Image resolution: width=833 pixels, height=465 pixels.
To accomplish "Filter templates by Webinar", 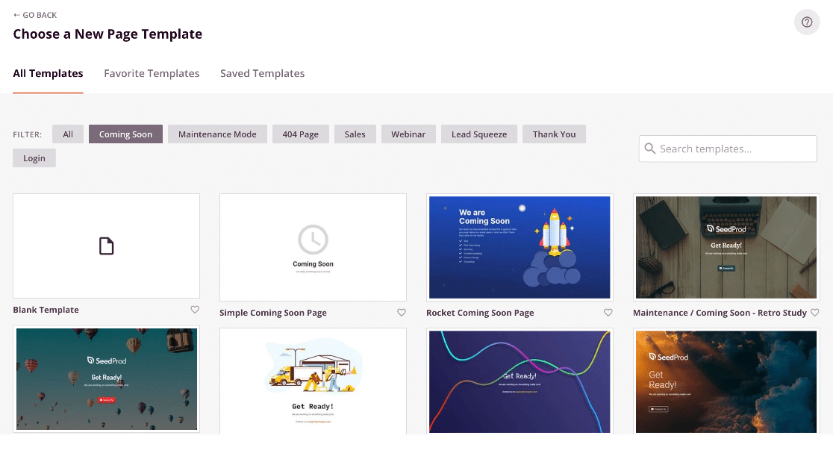I will tap(408, 134).
